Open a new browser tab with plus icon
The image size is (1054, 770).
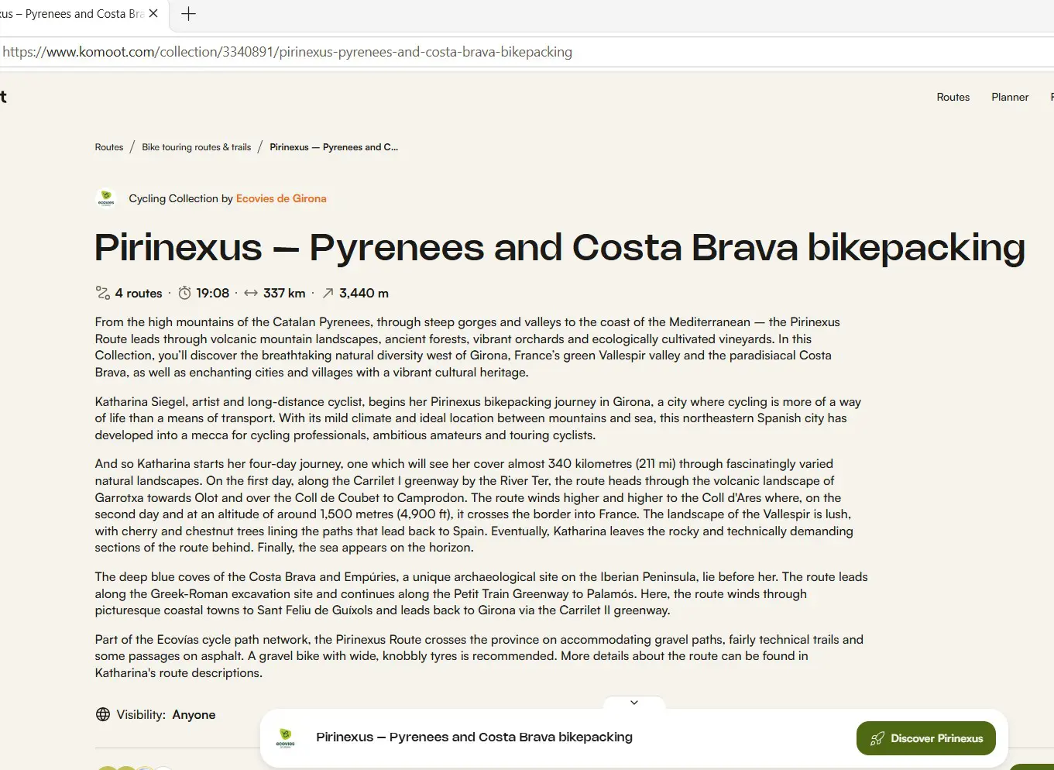[x=188, y=13]
